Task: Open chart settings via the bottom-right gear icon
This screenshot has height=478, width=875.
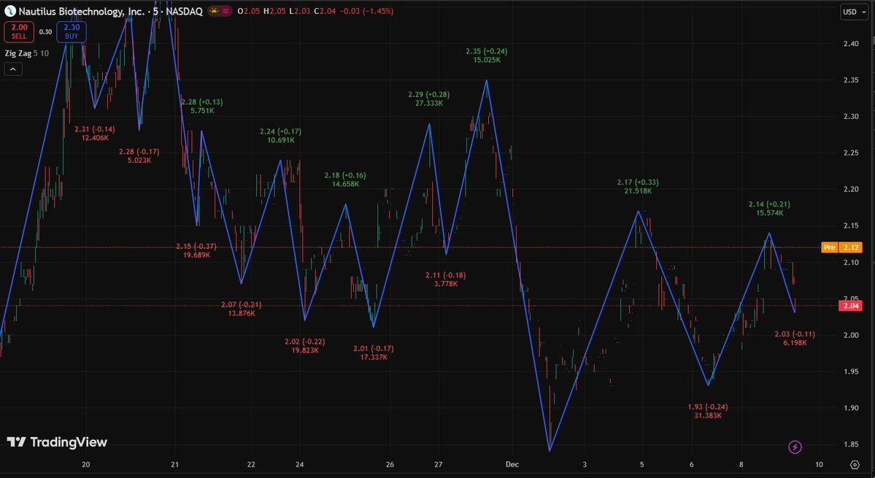Action: coord(855,465)
